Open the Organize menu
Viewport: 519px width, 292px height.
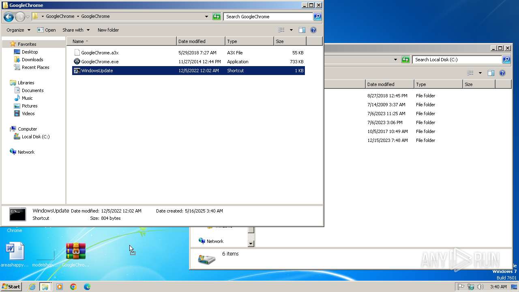tap(18, 30)
